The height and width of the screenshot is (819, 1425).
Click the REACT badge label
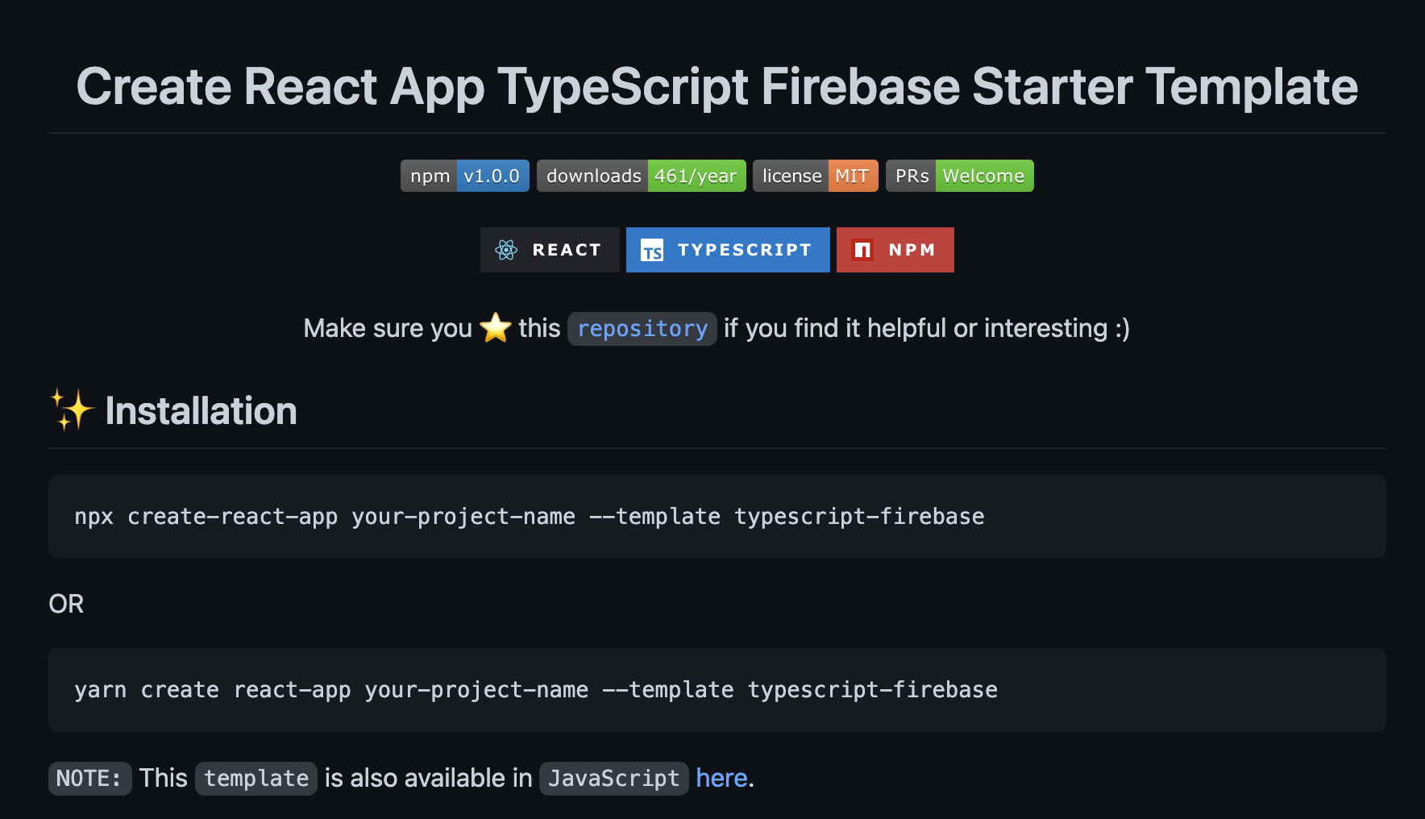pyautogui.click(x=567, y=250)
